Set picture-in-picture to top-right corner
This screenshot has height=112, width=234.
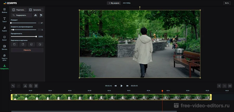23,44
